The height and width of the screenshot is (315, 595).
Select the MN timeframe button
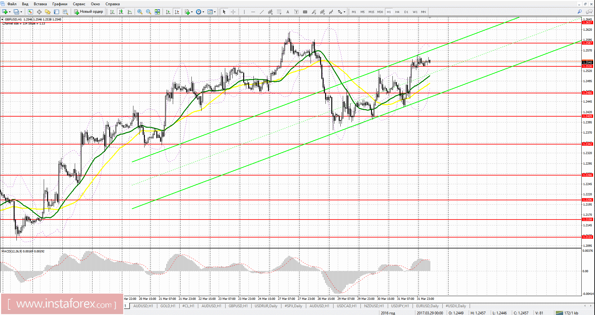click(x=423, y=12)
